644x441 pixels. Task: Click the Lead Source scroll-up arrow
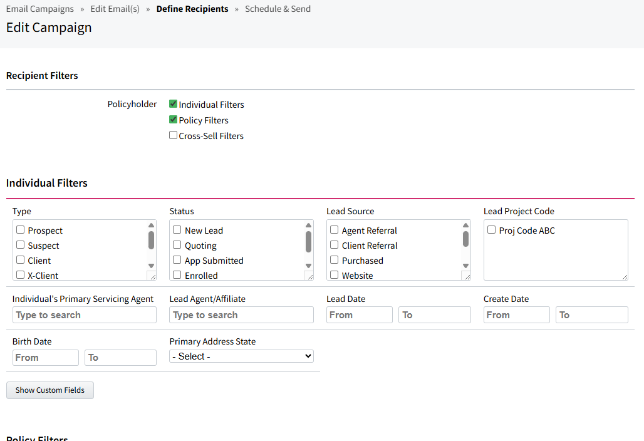[465, 225]
